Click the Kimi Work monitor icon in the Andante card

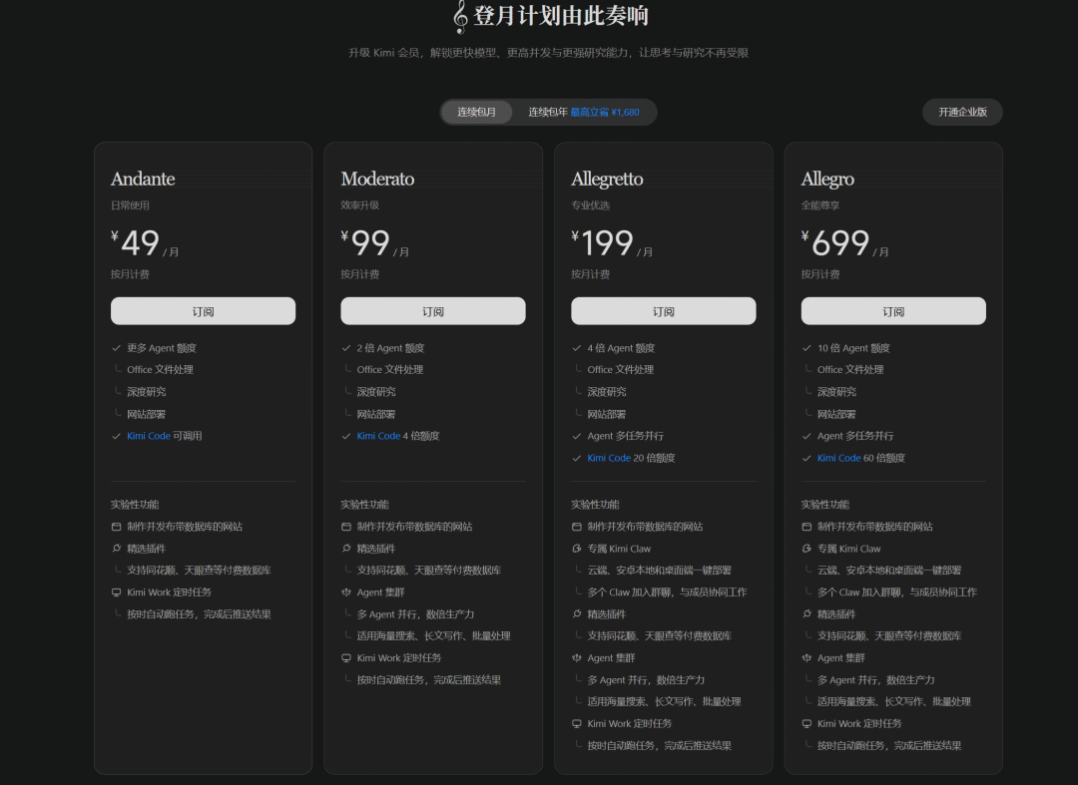tap(116, 592)
